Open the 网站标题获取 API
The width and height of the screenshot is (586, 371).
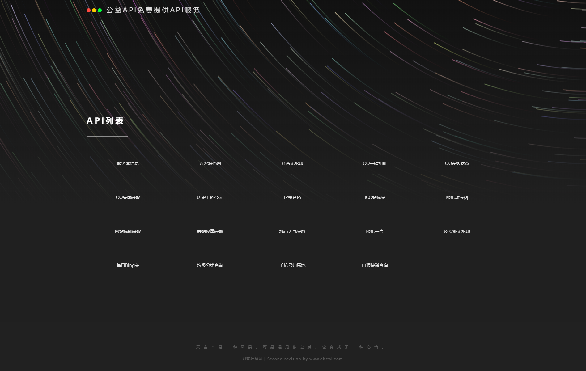pyautogui.click(x=127, y=231)
